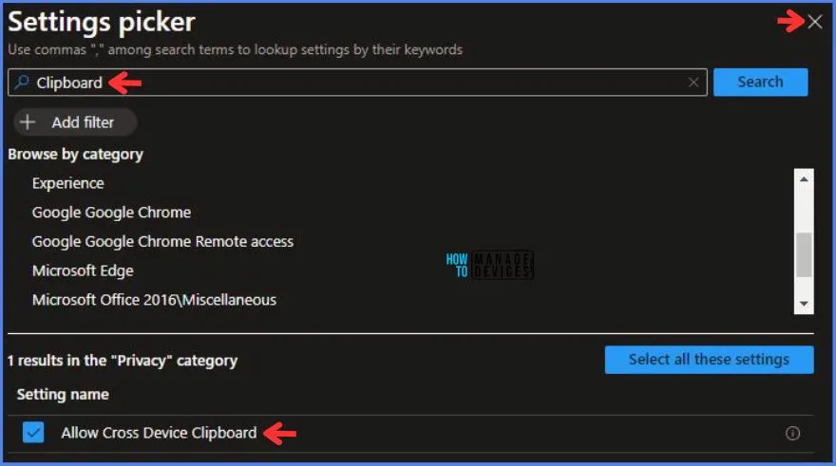Click the category list scrollbar thumb

pyautogui.click(x=804, y=254)
